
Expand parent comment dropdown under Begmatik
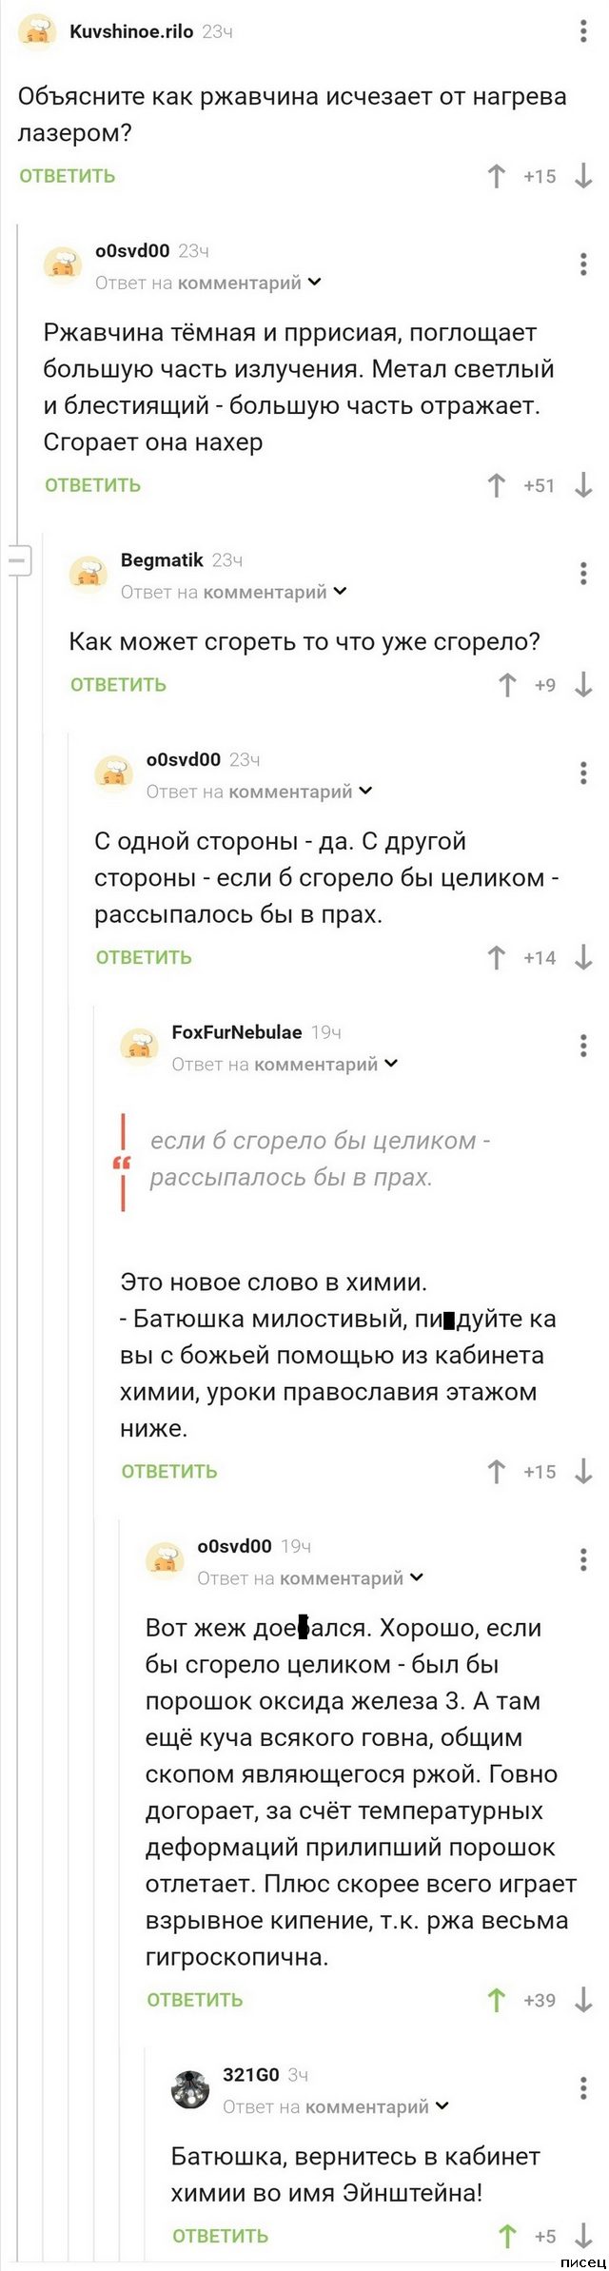(341, 592)
